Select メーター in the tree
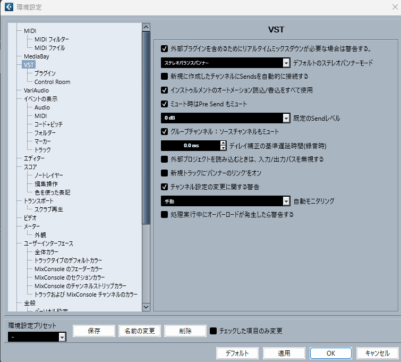Image resolution: width=401 pixels, height=362 pixels. pos(32,226)
